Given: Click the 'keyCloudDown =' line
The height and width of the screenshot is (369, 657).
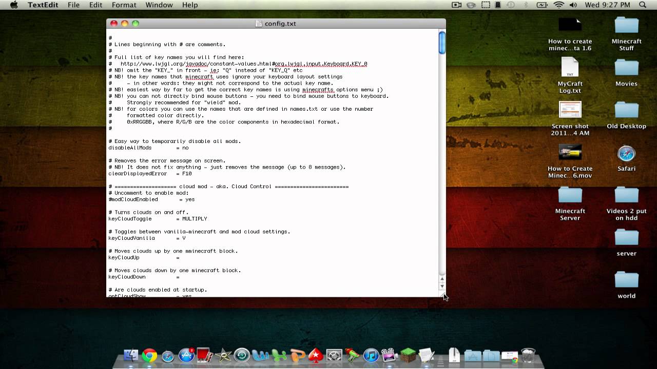Looking at the screenshot, I should coord(144,277).
